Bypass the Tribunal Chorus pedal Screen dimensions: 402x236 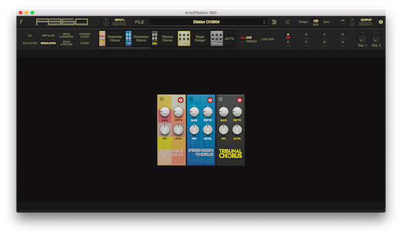239,100
